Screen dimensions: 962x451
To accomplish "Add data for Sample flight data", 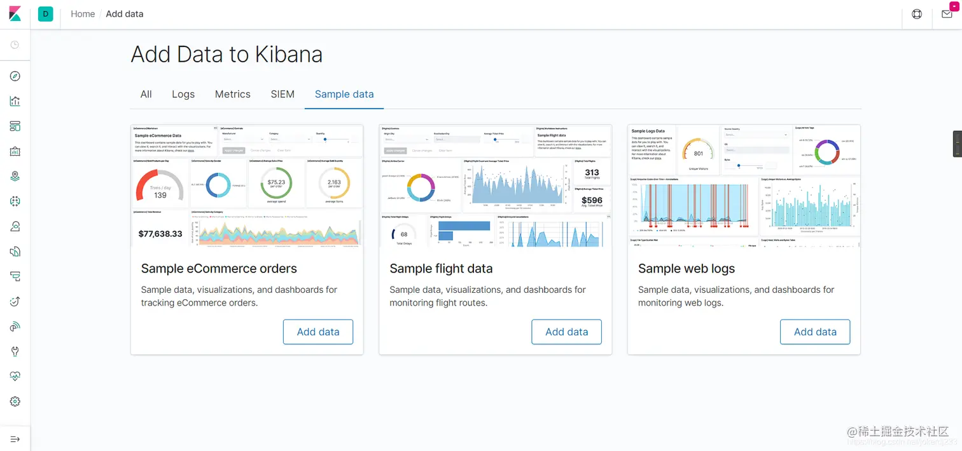I will click(566, 332).
